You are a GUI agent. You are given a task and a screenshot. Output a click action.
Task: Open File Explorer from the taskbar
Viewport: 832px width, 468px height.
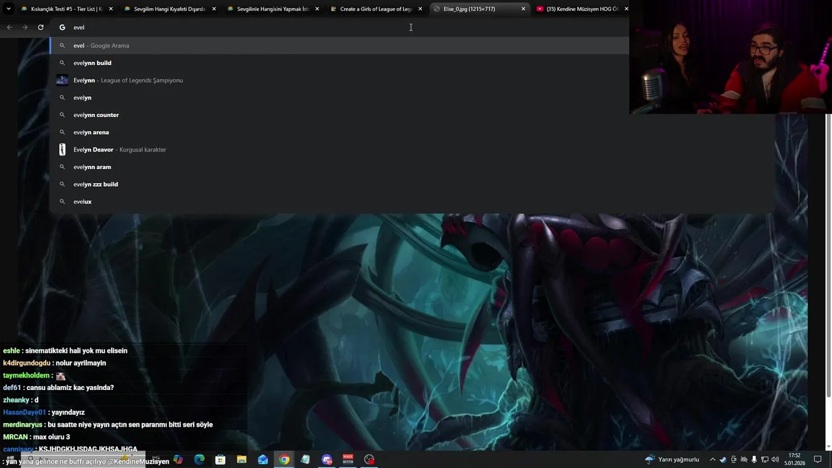point(242,460)
